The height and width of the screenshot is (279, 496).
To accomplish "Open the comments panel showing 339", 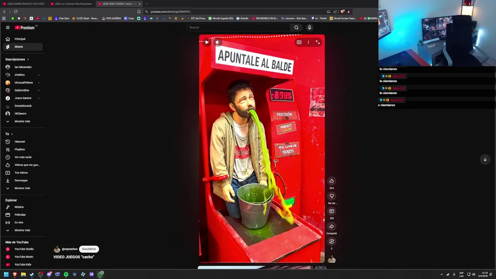I will [332, 211].
